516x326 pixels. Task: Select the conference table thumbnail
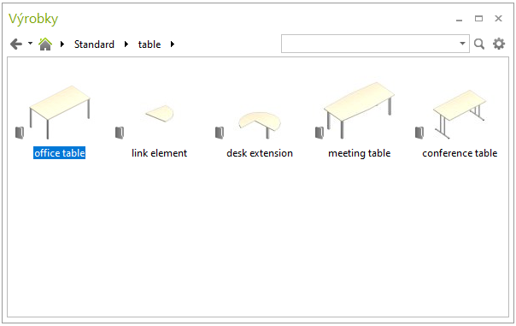460,114
